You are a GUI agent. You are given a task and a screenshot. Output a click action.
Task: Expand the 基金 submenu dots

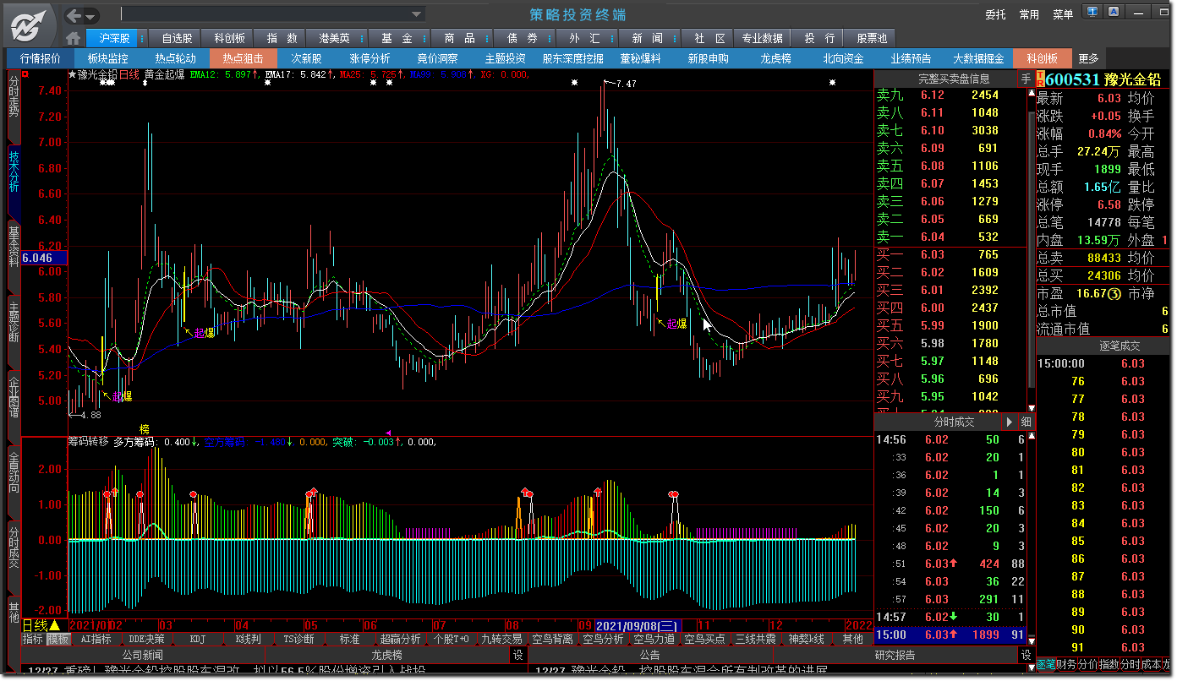(x=424, y=38)
